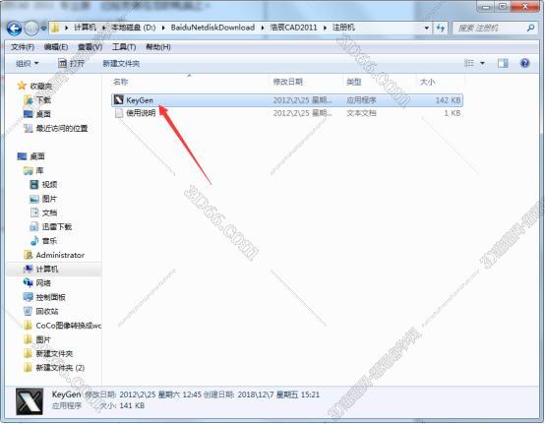The image size is (545, 424).
Task: Select the 桌面 root tree node
Action: coord(37,156)
